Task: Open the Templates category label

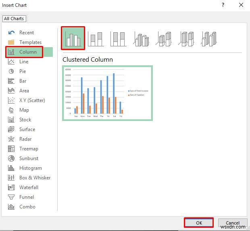Action: click(30, 42)
